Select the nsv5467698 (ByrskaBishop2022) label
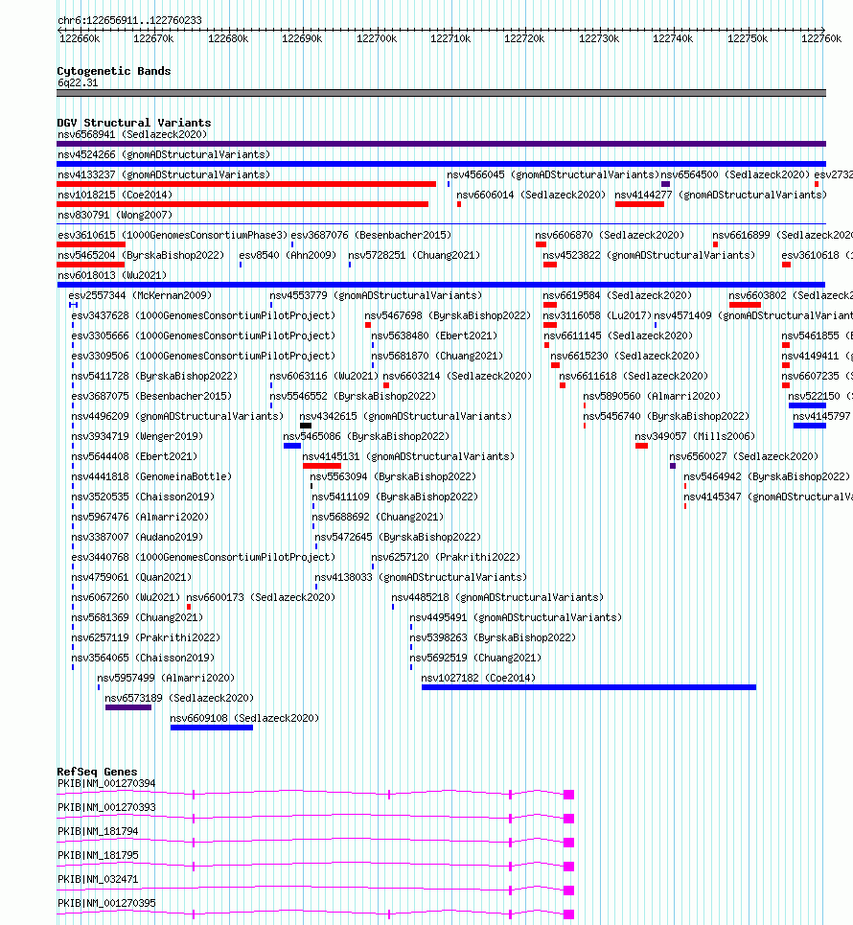 tap(448, 315)
